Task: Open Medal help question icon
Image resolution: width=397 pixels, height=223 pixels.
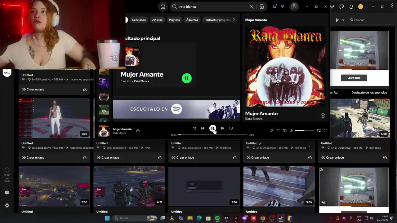Action: pyautogui.click(x=7, y=193)
